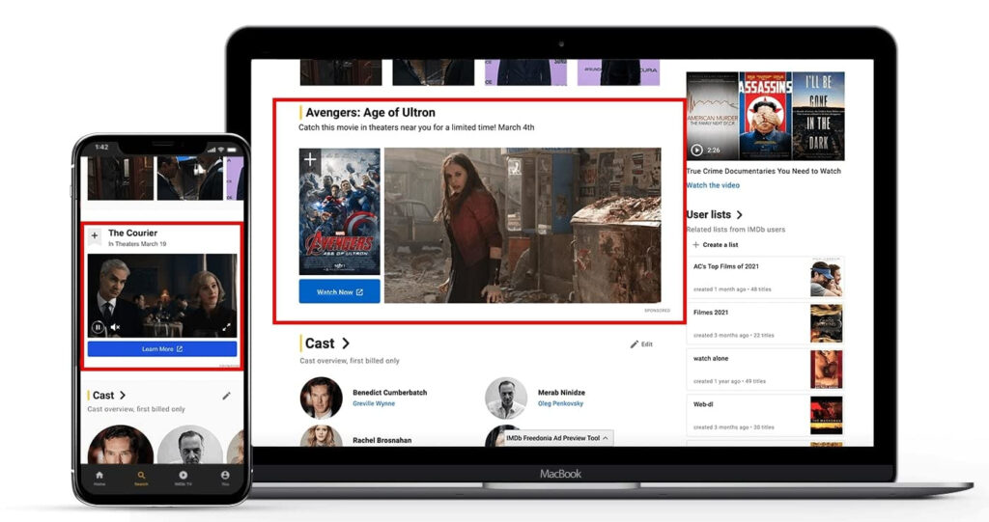Click the pencil edit icon on phone
Viewport: 989px width, 522px height.
pos(226,396)
